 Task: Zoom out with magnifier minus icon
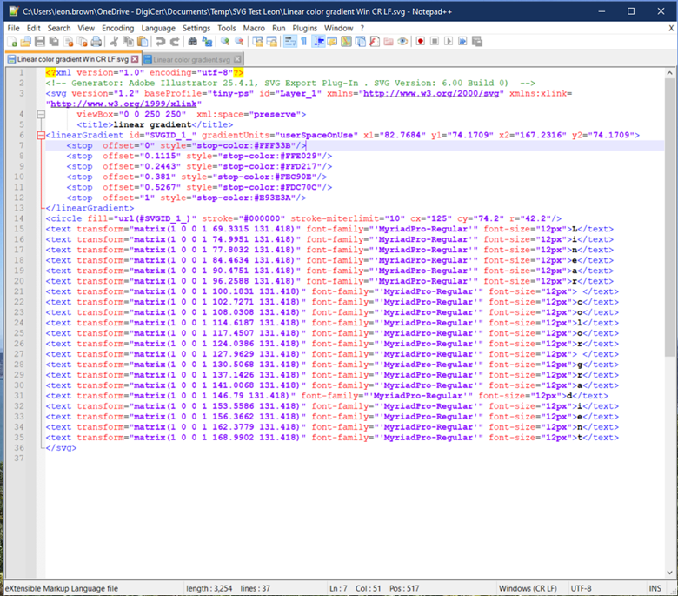point(239,42)
